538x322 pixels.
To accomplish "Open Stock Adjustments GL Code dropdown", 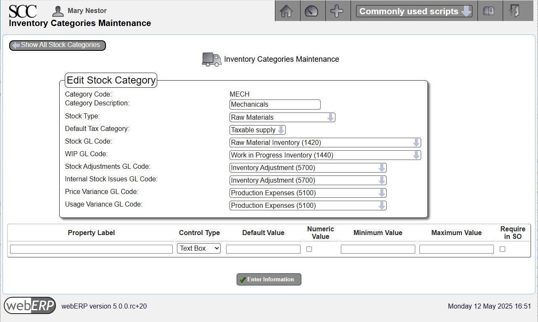I will coord(308,168).
